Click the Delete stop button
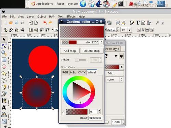Viewport: 171px width, 128px height. coord(92,51)
